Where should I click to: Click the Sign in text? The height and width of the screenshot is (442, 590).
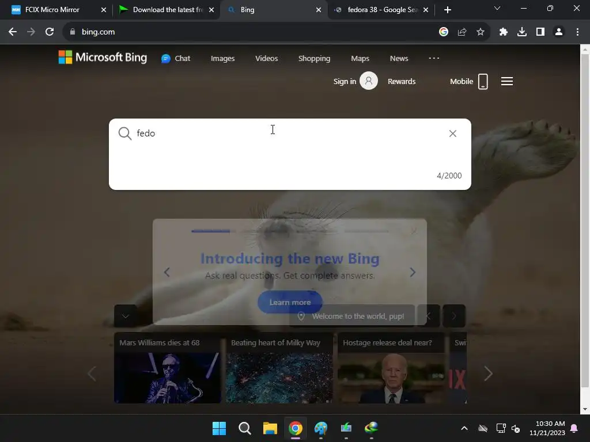pyautogui.click(x=345, y=81)
